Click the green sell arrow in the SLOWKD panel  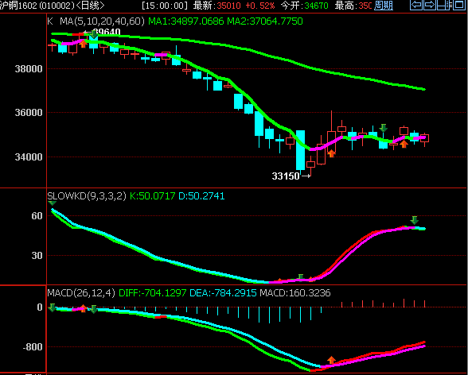[x=414, y=220]
